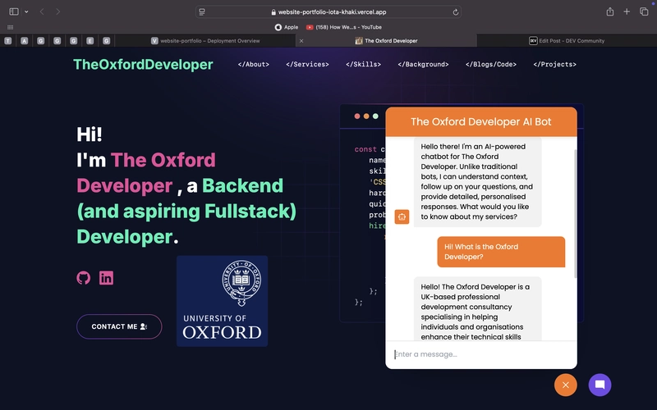The height and width of the screenshot is (410, 657).
Task: Open the favorites grid icon
Action: pyautogui.click(x=10, y=27)
